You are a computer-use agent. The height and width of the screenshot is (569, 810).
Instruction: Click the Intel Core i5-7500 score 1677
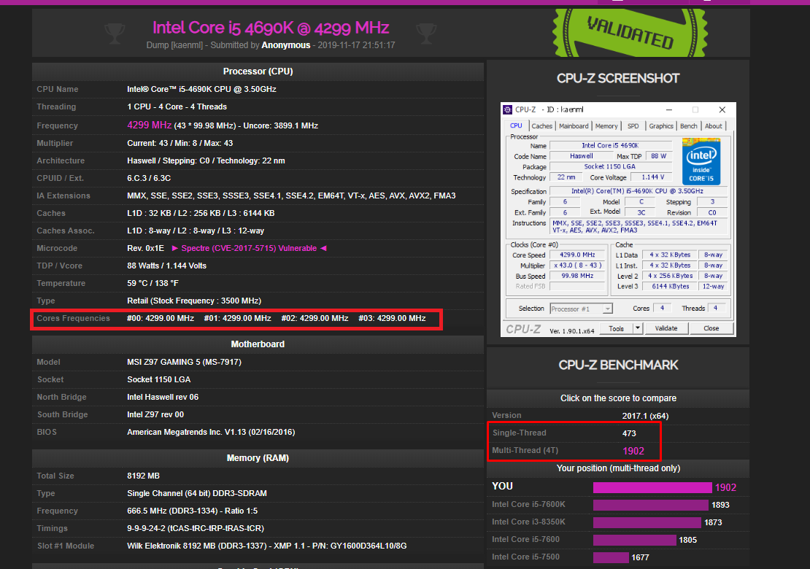click(x=640, y=557)
